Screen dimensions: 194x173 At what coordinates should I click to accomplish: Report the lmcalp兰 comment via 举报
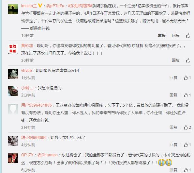(162, 36)
